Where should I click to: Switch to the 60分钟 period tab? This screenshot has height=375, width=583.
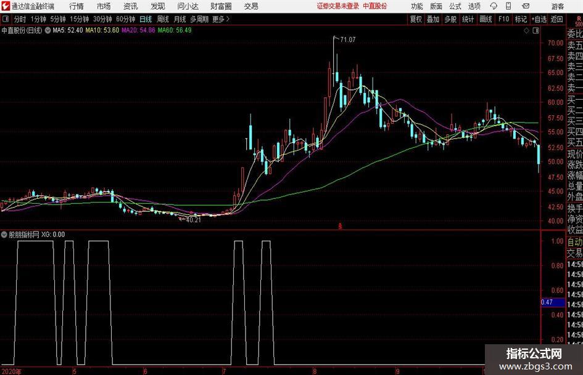pos(126,19)
